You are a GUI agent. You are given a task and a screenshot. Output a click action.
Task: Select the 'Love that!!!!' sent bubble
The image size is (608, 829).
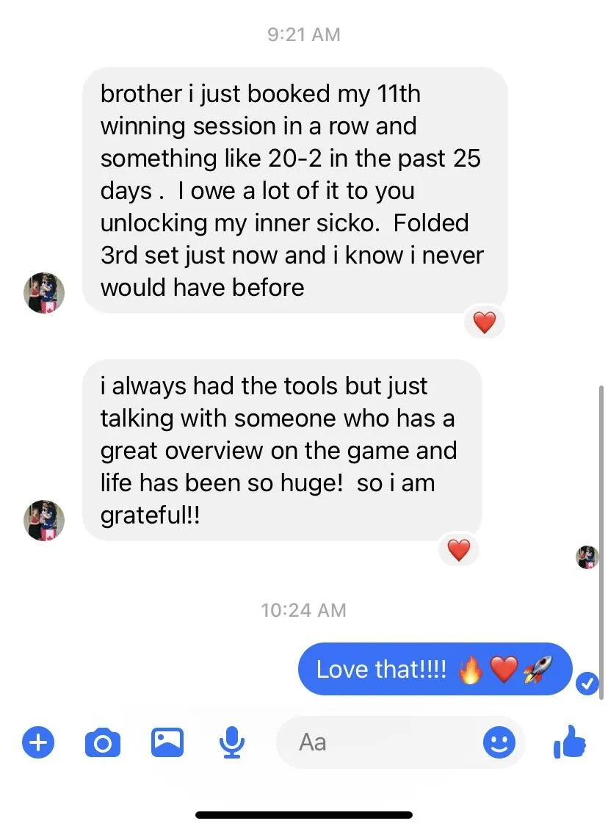435,669
